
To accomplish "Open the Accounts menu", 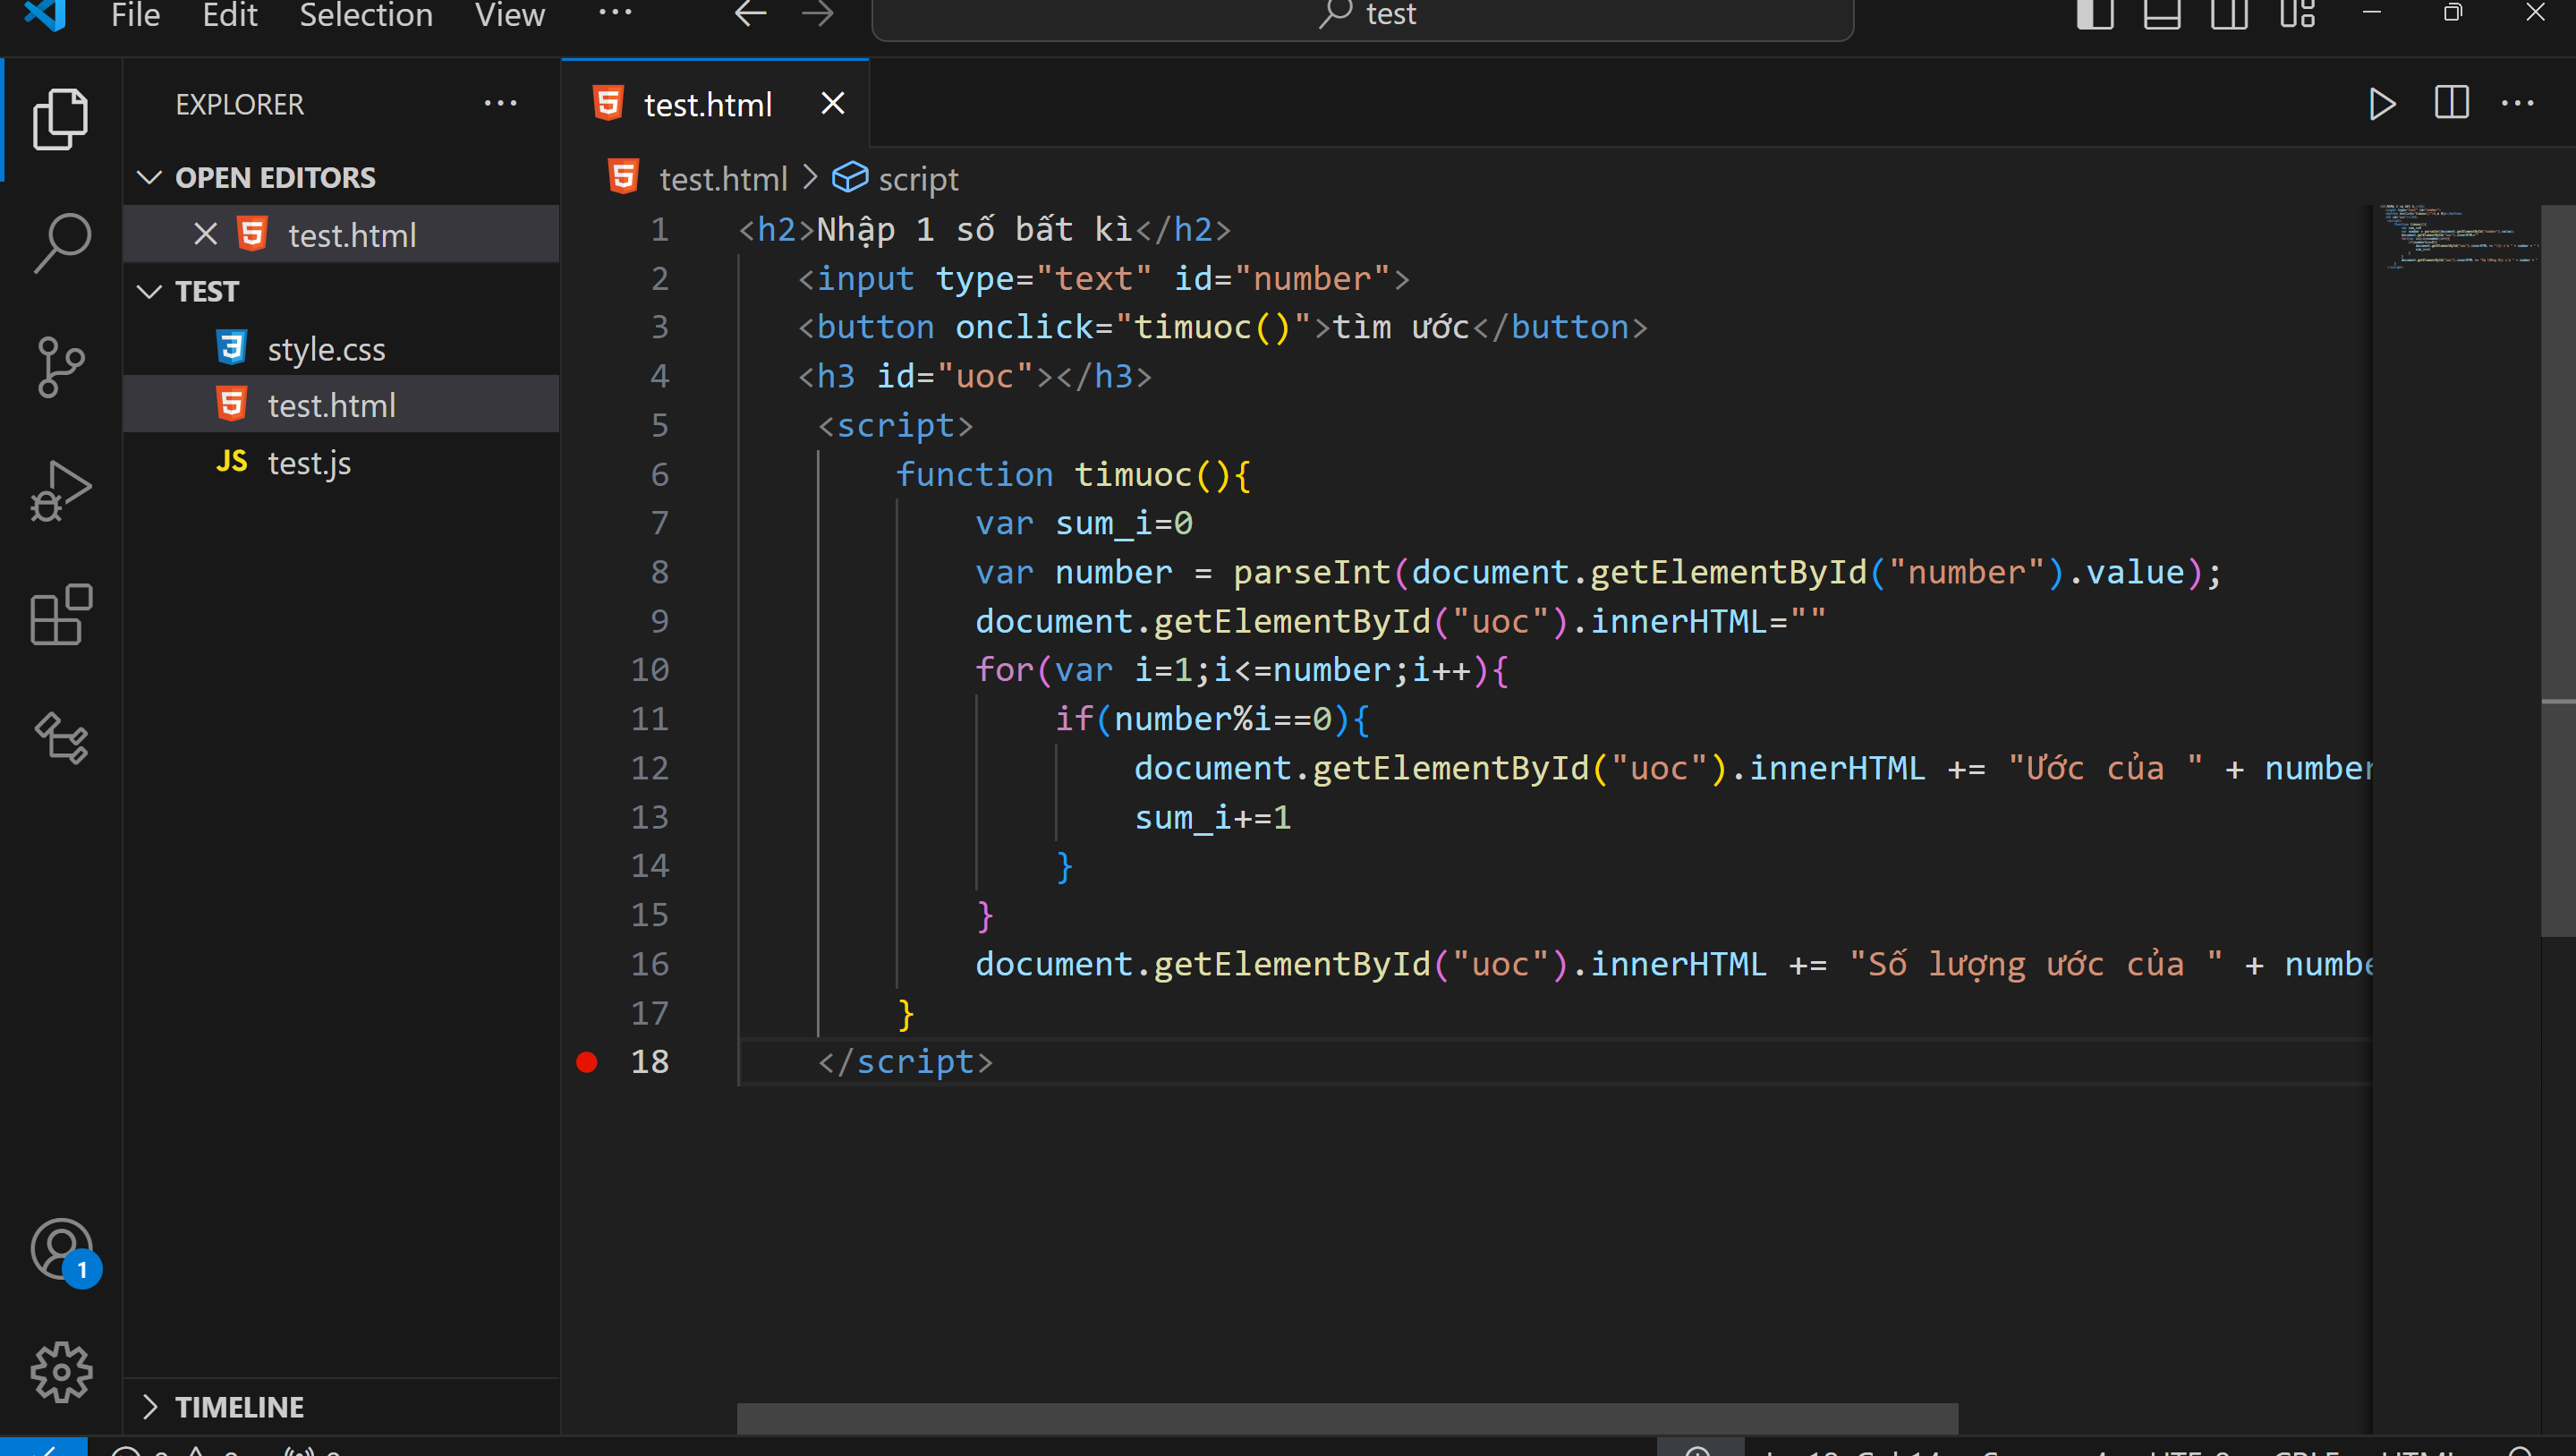I will tap(63, 1251).
